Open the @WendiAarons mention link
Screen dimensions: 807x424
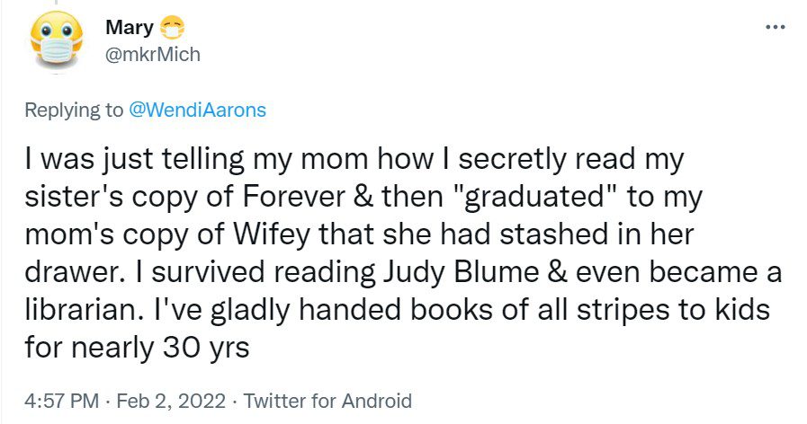(x=198, y=110)
